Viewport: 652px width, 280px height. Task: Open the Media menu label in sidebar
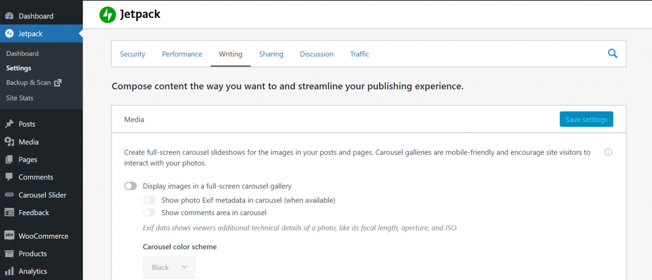[29, 142]
